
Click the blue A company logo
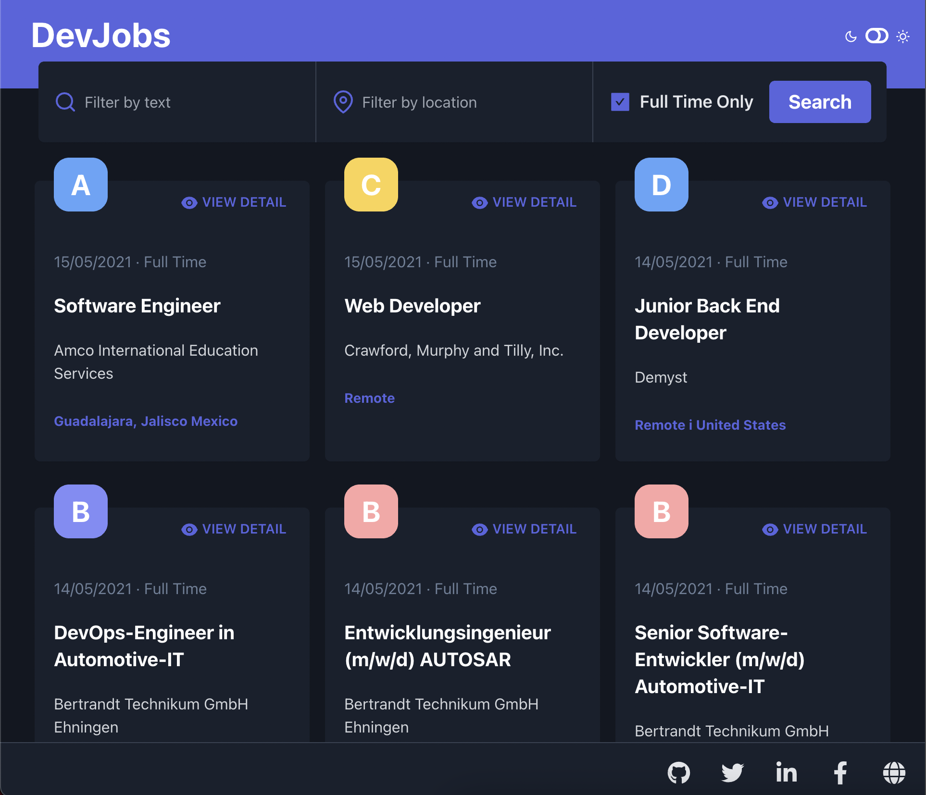pyautogui.click(x=81, y=185)
